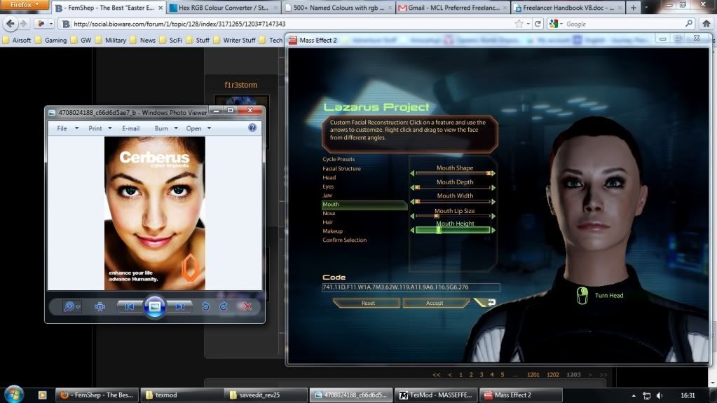Viewport: 717px width, 403px height.
Task: Show hidden tray icons arrow
Action: coord(634,396)
